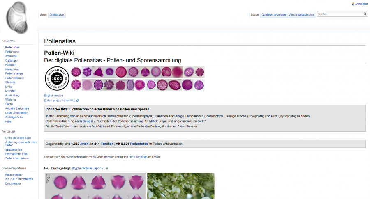Open Hilfe in the sidebar
Image resolution: width=370 pixels, height=199 pixels.
tap(8, 121)
